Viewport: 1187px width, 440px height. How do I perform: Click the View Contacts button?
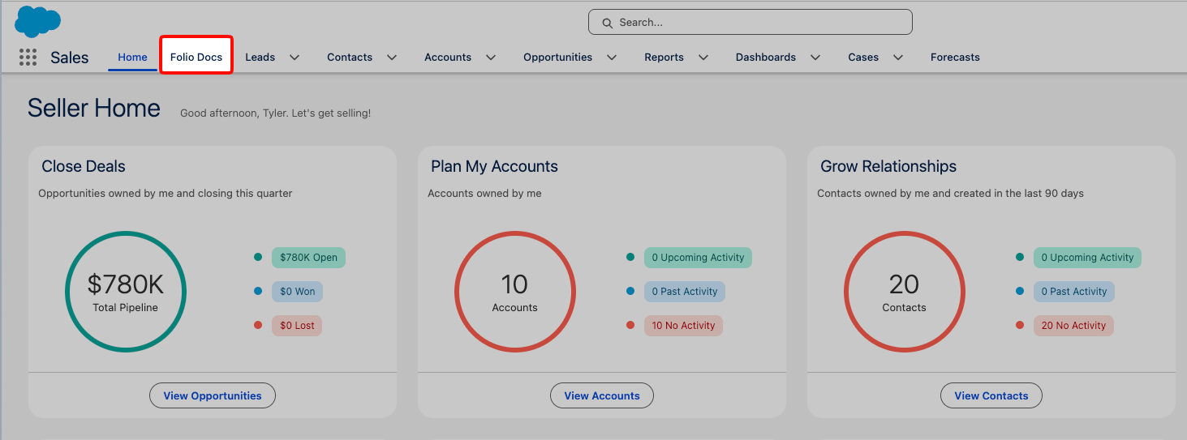coord(991,395)
